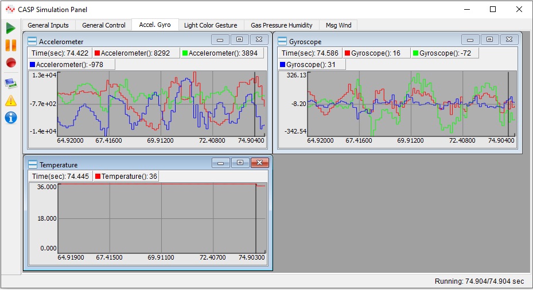This screenshot has height=290, width=533.
Task: Select Gyroscope(): 16 value
Action: [x=376, y=53]
